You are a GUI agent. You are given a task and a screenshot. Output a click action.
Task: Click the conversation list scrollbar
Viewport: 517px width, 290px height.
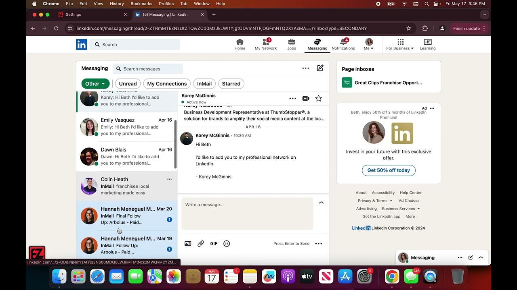175,144
